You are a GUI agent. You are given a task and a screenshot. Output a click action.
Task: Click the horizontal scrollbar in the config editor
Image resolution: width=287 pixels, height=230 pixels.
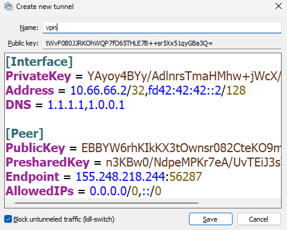(106, 203)
